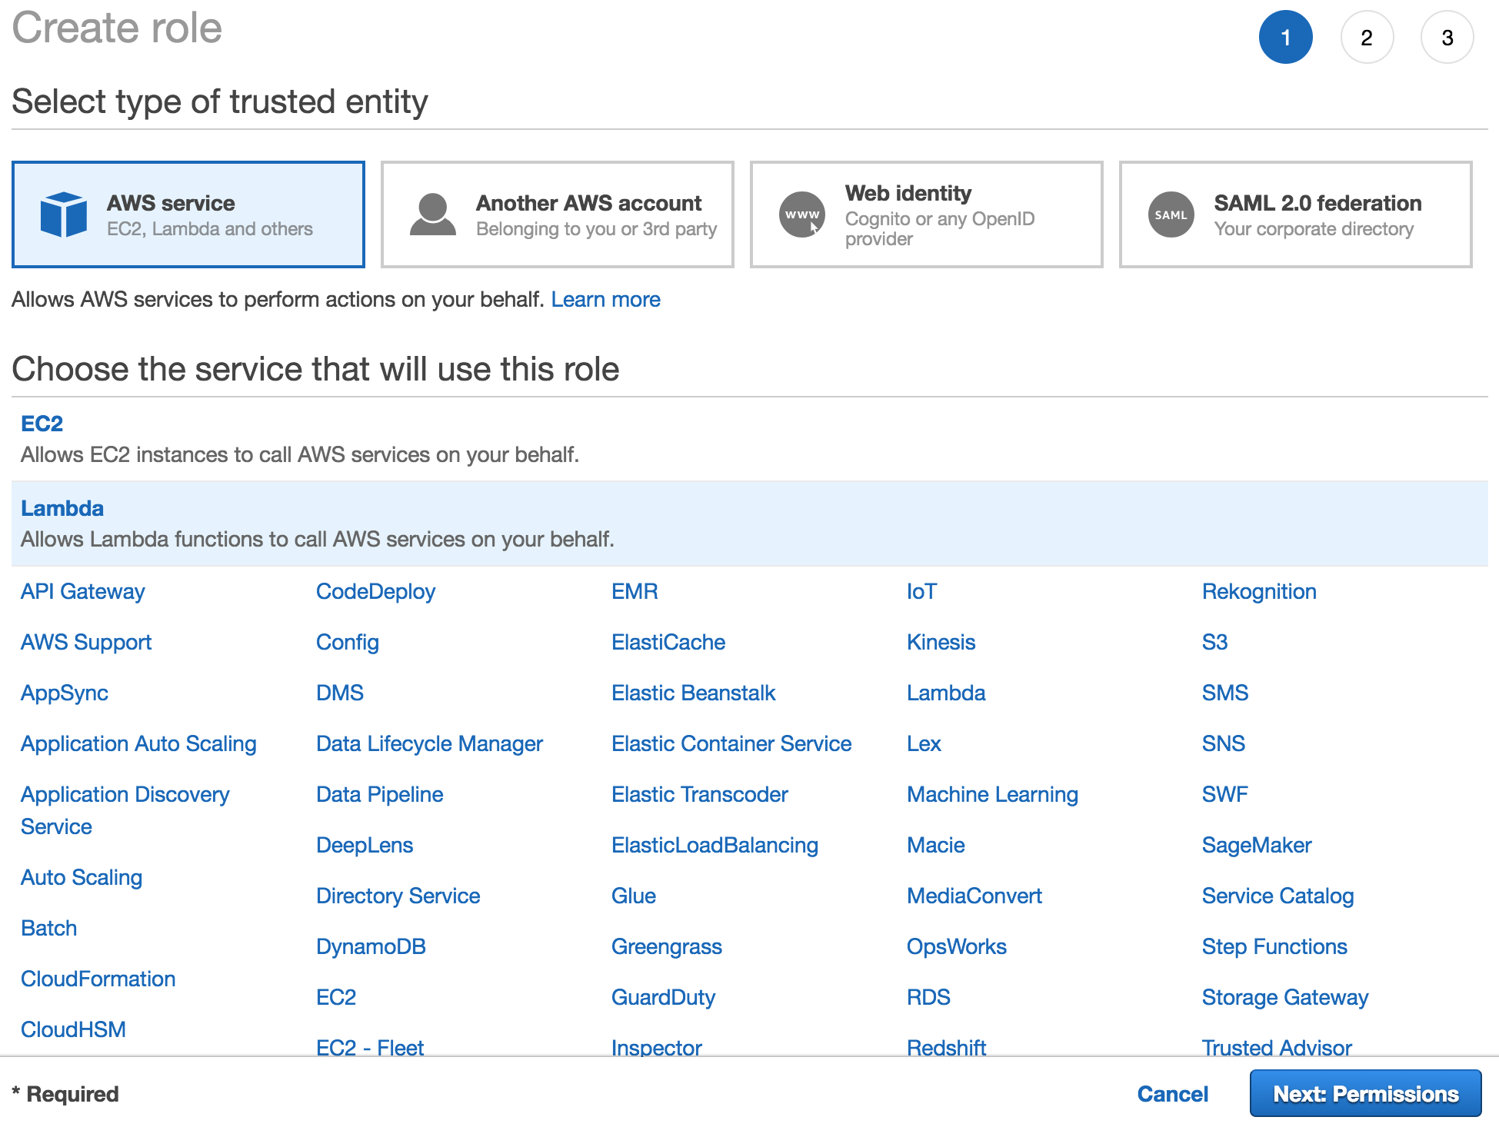Select Greengrass service
Screen dimensions: 1499x1127
(x=666, y=946)
